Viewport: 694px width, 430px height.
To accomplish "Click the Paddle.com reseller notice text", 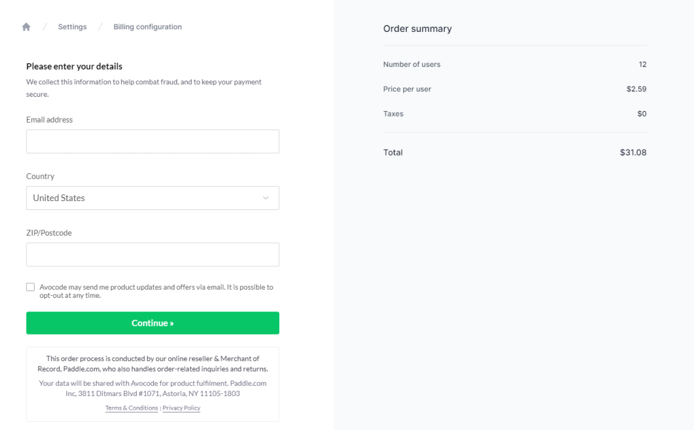I will (152, 364).
